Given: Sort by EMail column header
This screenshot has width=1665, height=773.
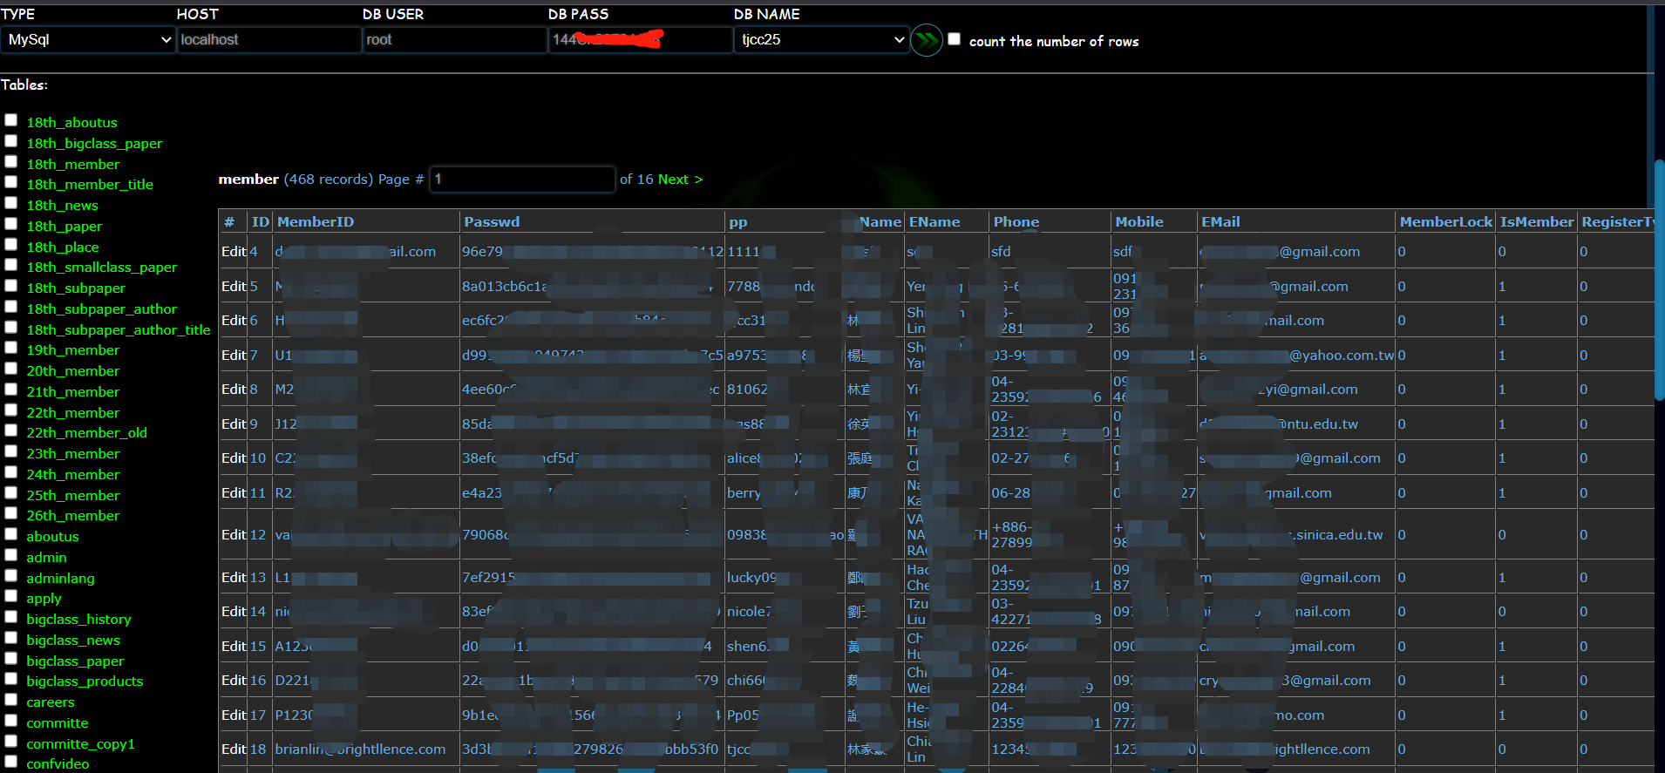Looking at the screenshot, I should click(x=1220, y=221).
